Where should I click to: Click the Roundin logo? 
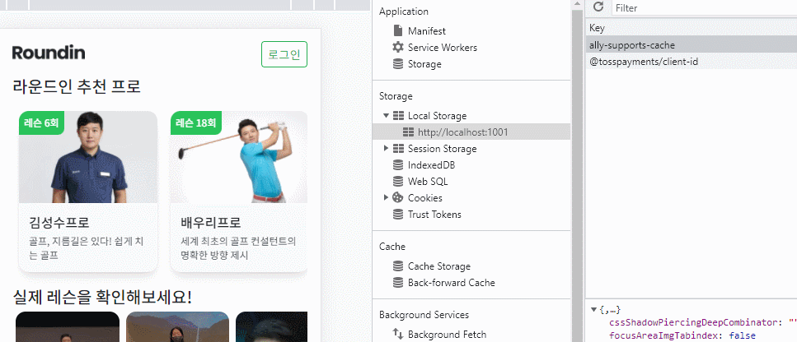49,52
